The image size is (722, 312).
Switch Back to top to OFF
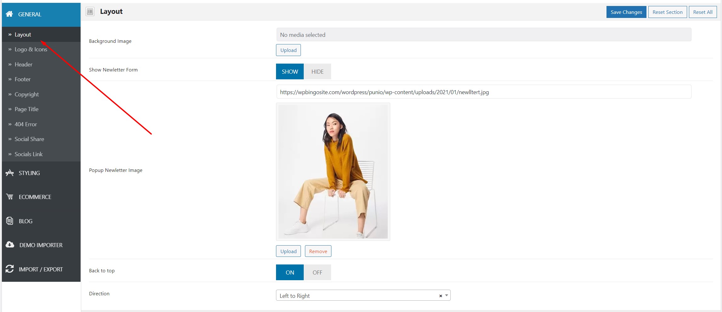click(317, 272)
